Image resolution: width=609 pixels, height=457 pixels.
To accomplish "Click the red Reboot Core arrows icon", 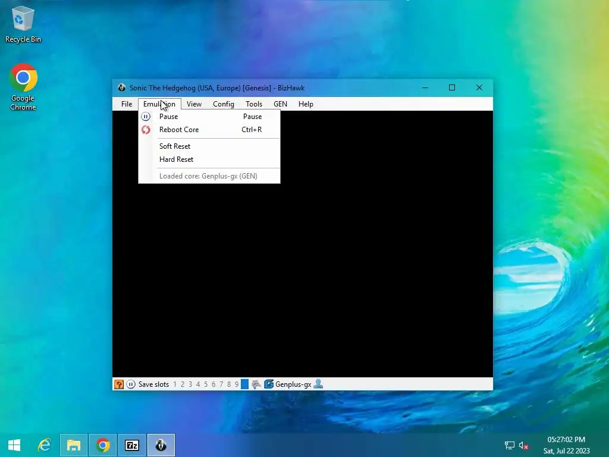I will (146, 130).
